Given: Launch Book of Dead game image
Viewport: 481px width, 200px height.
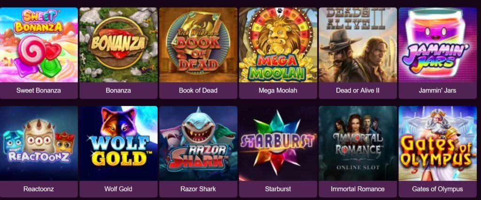Looking at the screenshot, I should (198, 45).
